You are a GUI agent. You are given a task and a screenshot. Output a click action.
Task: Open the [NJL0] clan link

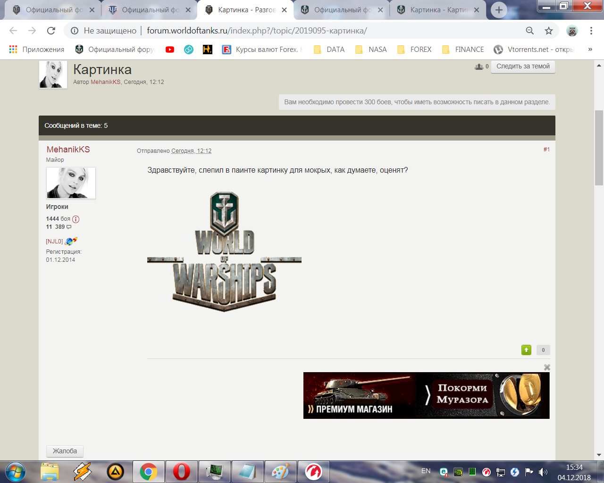pos(54,241)
